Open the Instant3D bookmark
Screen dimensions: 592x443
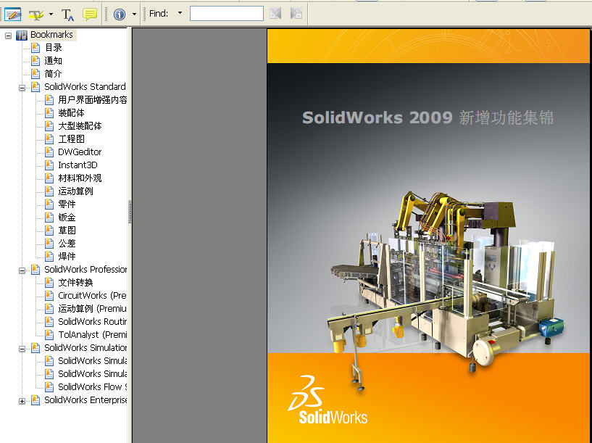pos(78,165)
